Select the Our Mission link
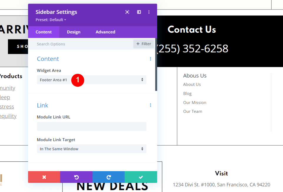The width and height of the screenshot is (283, 192). pos(195,102)
